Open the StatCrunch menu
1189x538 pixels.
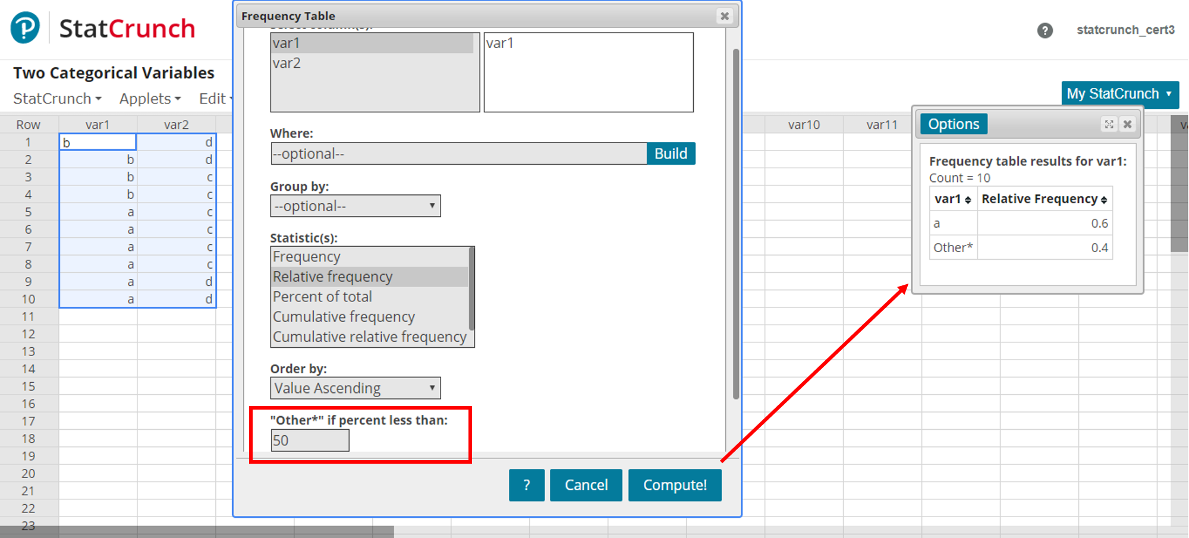(x=57, y=99)
